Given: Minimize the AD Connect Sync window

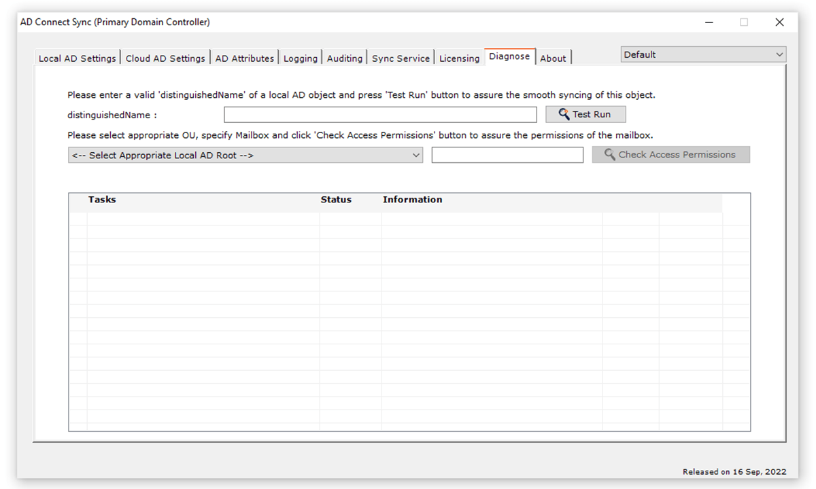Looking at the screenshot, I should [x=709, y=22].
